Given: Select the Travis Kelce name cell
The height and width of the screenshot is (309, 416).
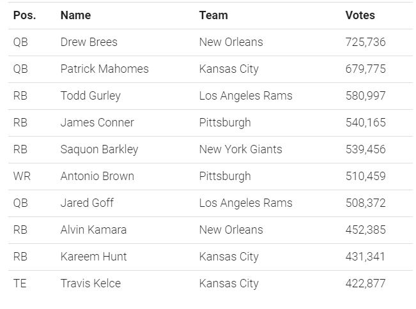Looking at the screenshot, I should (91, 283).
